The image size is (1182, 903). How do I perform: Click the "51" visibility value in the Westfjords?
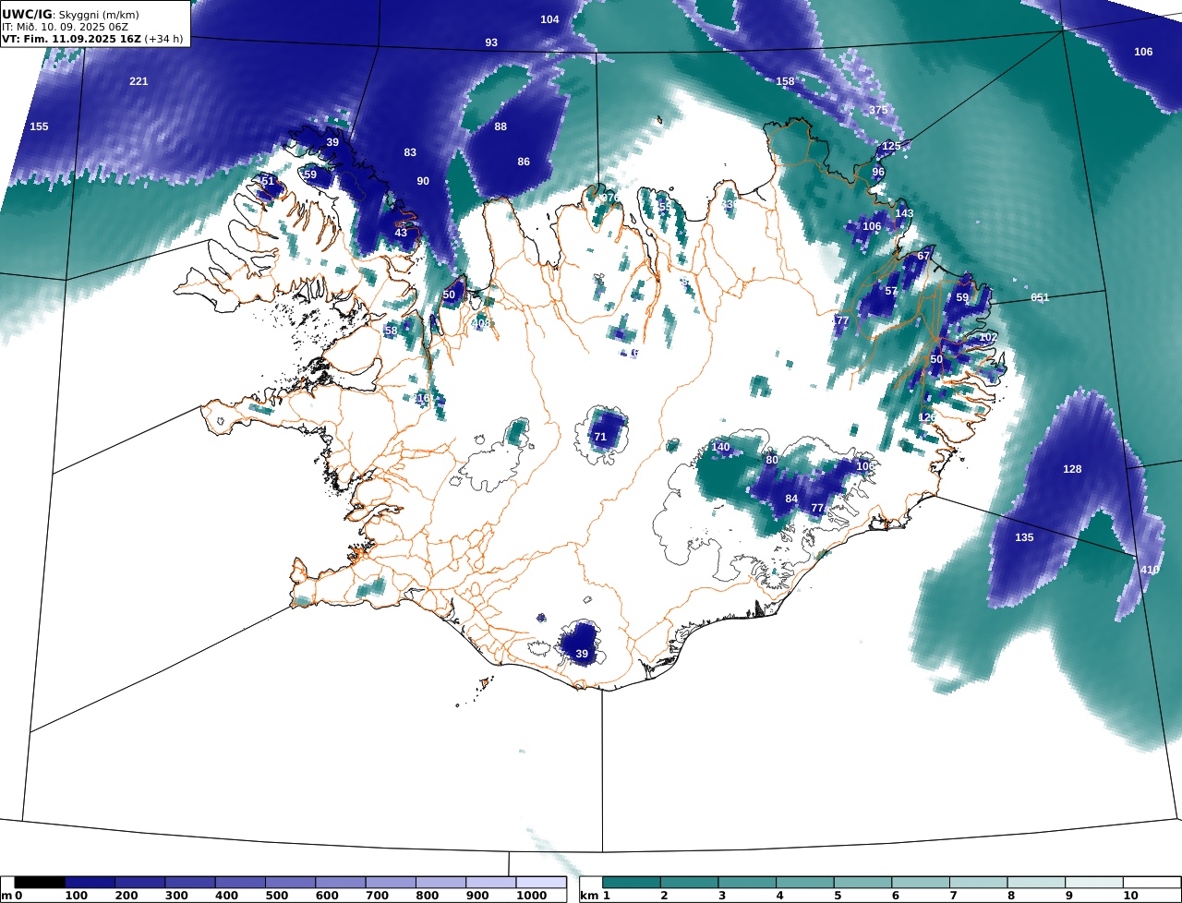pyautogui.click(x=268, y=181)
